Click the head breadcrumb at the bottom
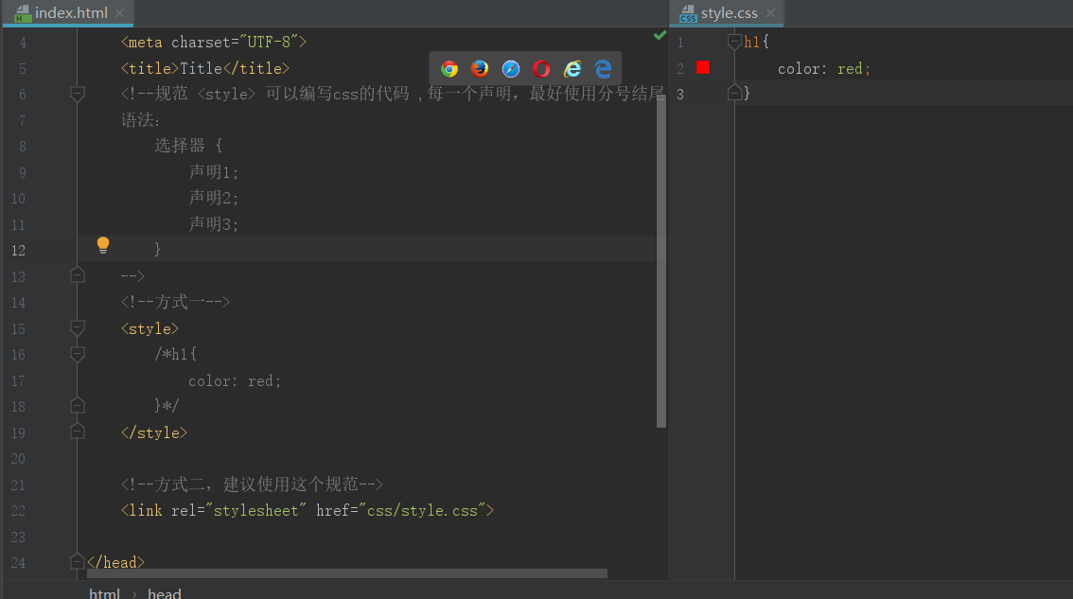 164,593
